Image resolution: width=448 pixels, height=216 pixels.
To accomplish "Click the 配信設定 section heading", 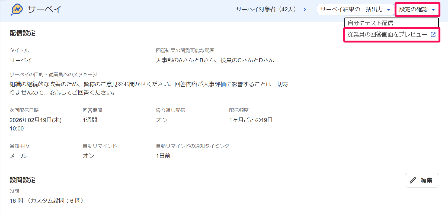I will tap(23, 33).
